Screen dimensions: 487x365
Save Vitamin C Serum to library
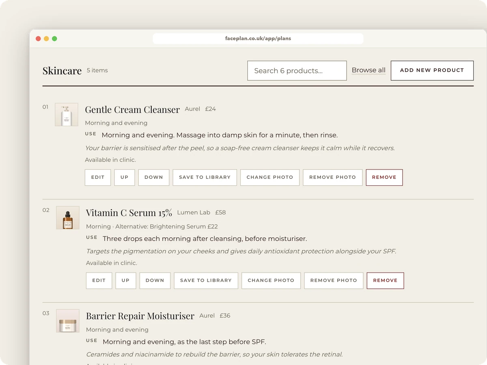pos(206,281)
